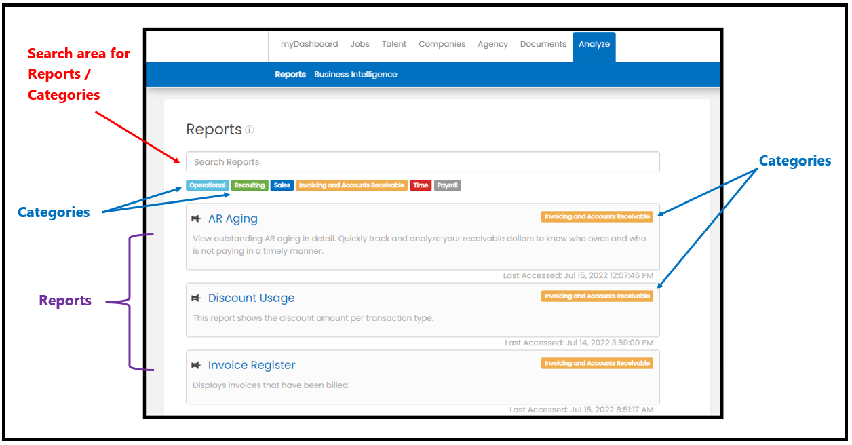Click the AR Aging description text
The image size is (852, 445).
pos(419,244)
